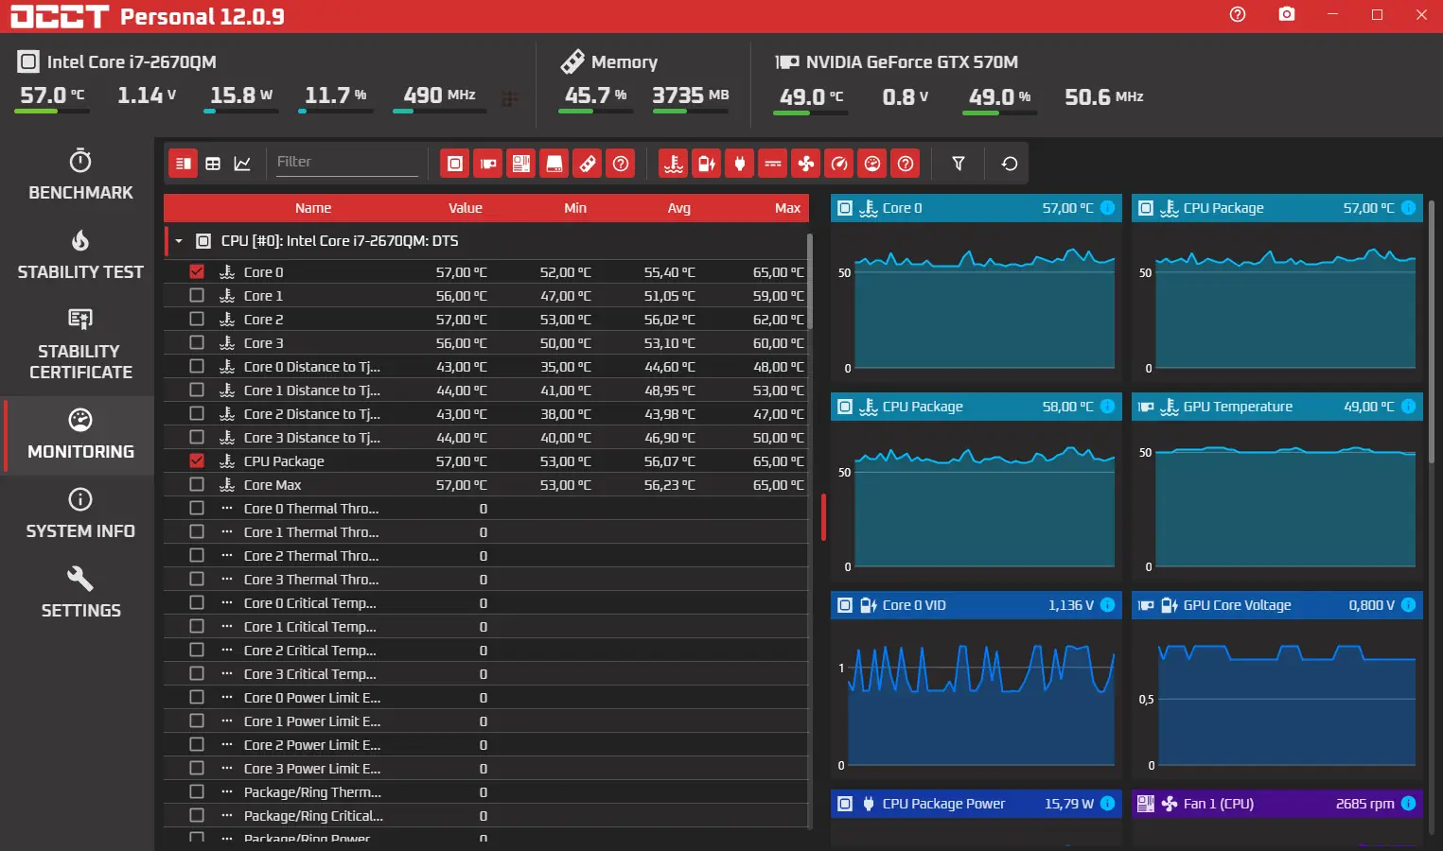Open info for the CPU Package Power graph
This screenshot has width=1443, height=851.
click(1107, 804)
